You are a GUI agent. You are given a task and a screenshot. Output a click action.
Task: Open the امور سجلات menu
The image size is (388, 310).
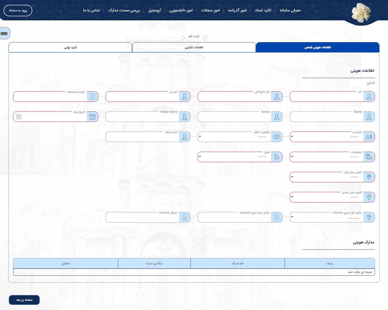tap(211, 10)
